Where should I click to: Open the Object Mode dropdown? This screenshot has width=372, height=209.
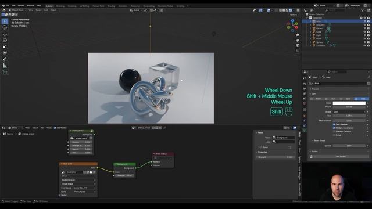point(17,10)
